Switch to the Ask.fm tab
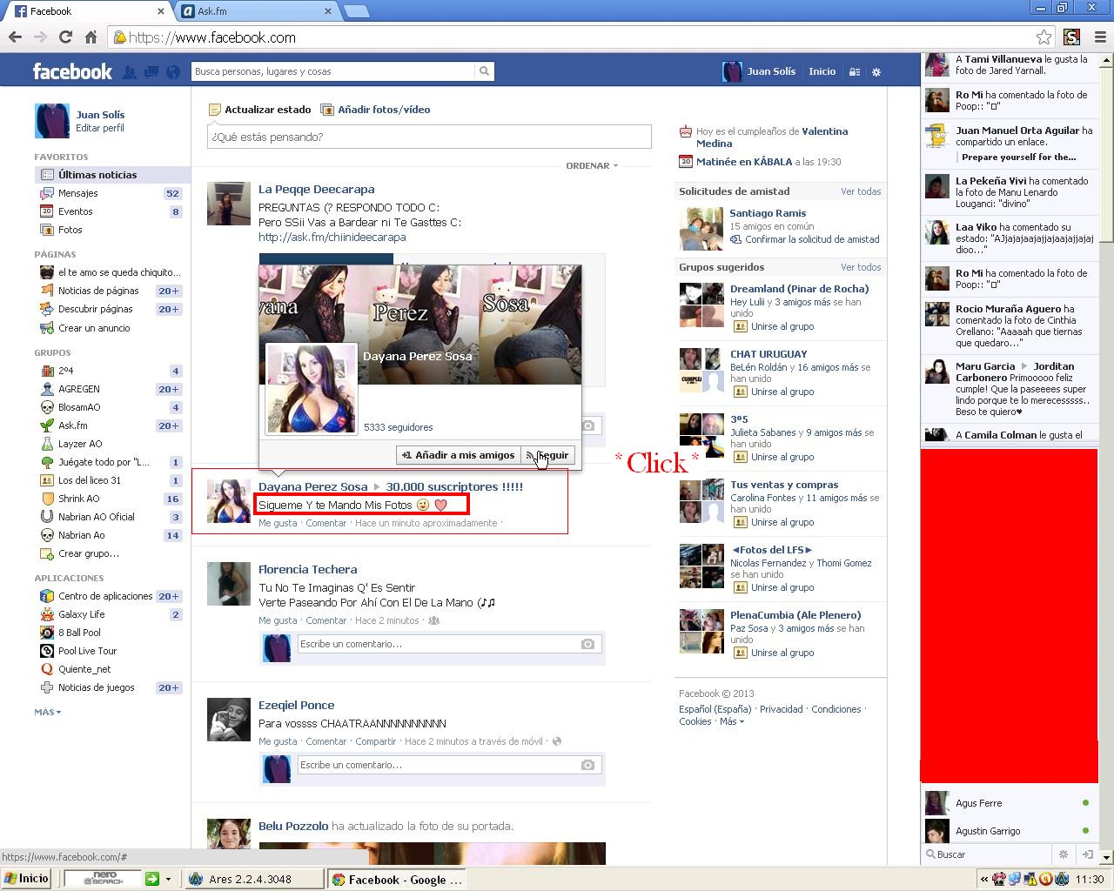Image resolution: width=1114 pixels, height=891 pixels. [258, 11]
